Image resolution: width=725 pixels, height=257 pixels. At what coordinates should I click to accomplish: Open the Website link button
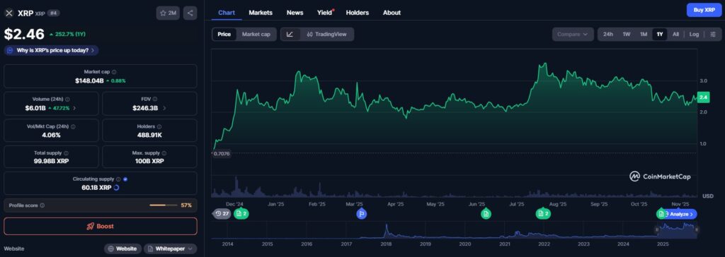coord(122,249)
